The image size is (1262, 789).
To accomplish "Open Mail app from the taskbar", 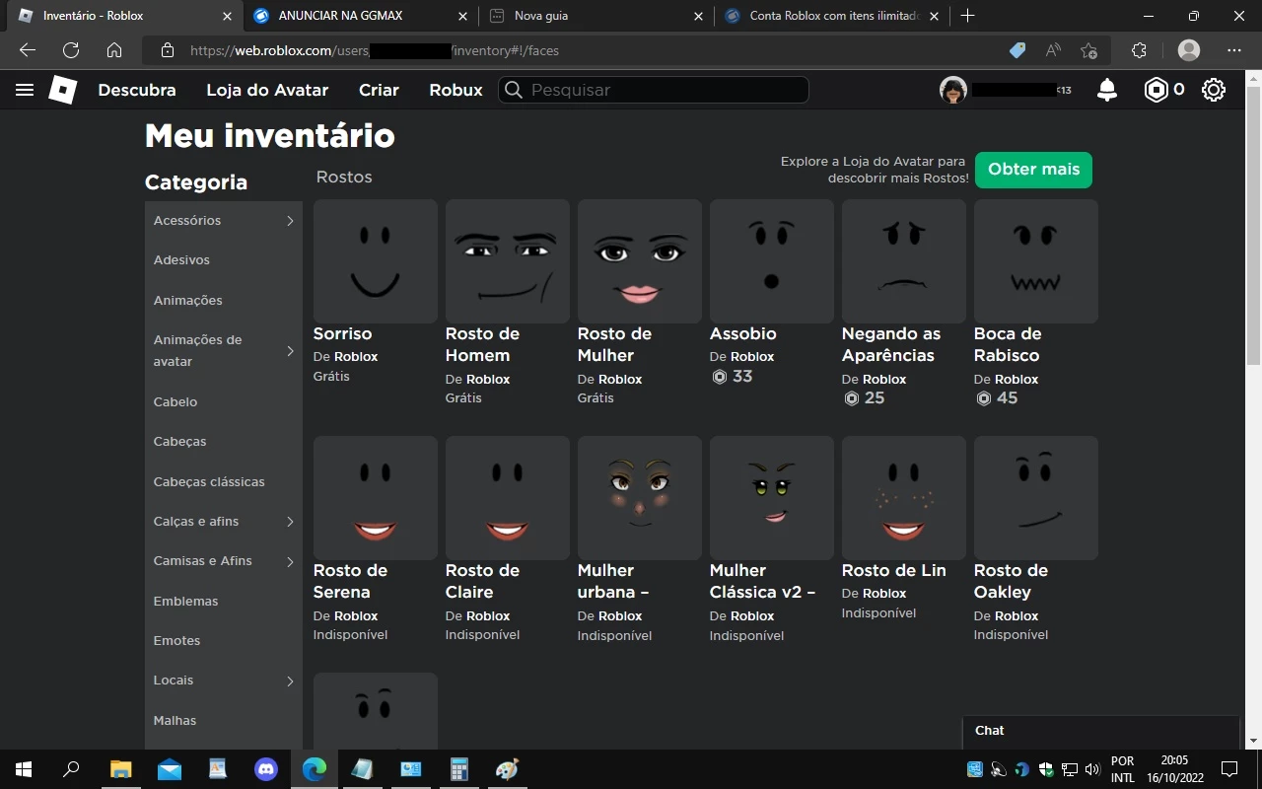I will coord(169,769).
